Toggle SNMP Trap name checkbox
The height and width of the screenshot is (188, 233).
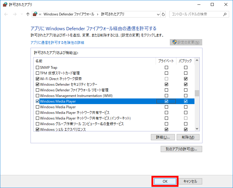tap(38, 68)
